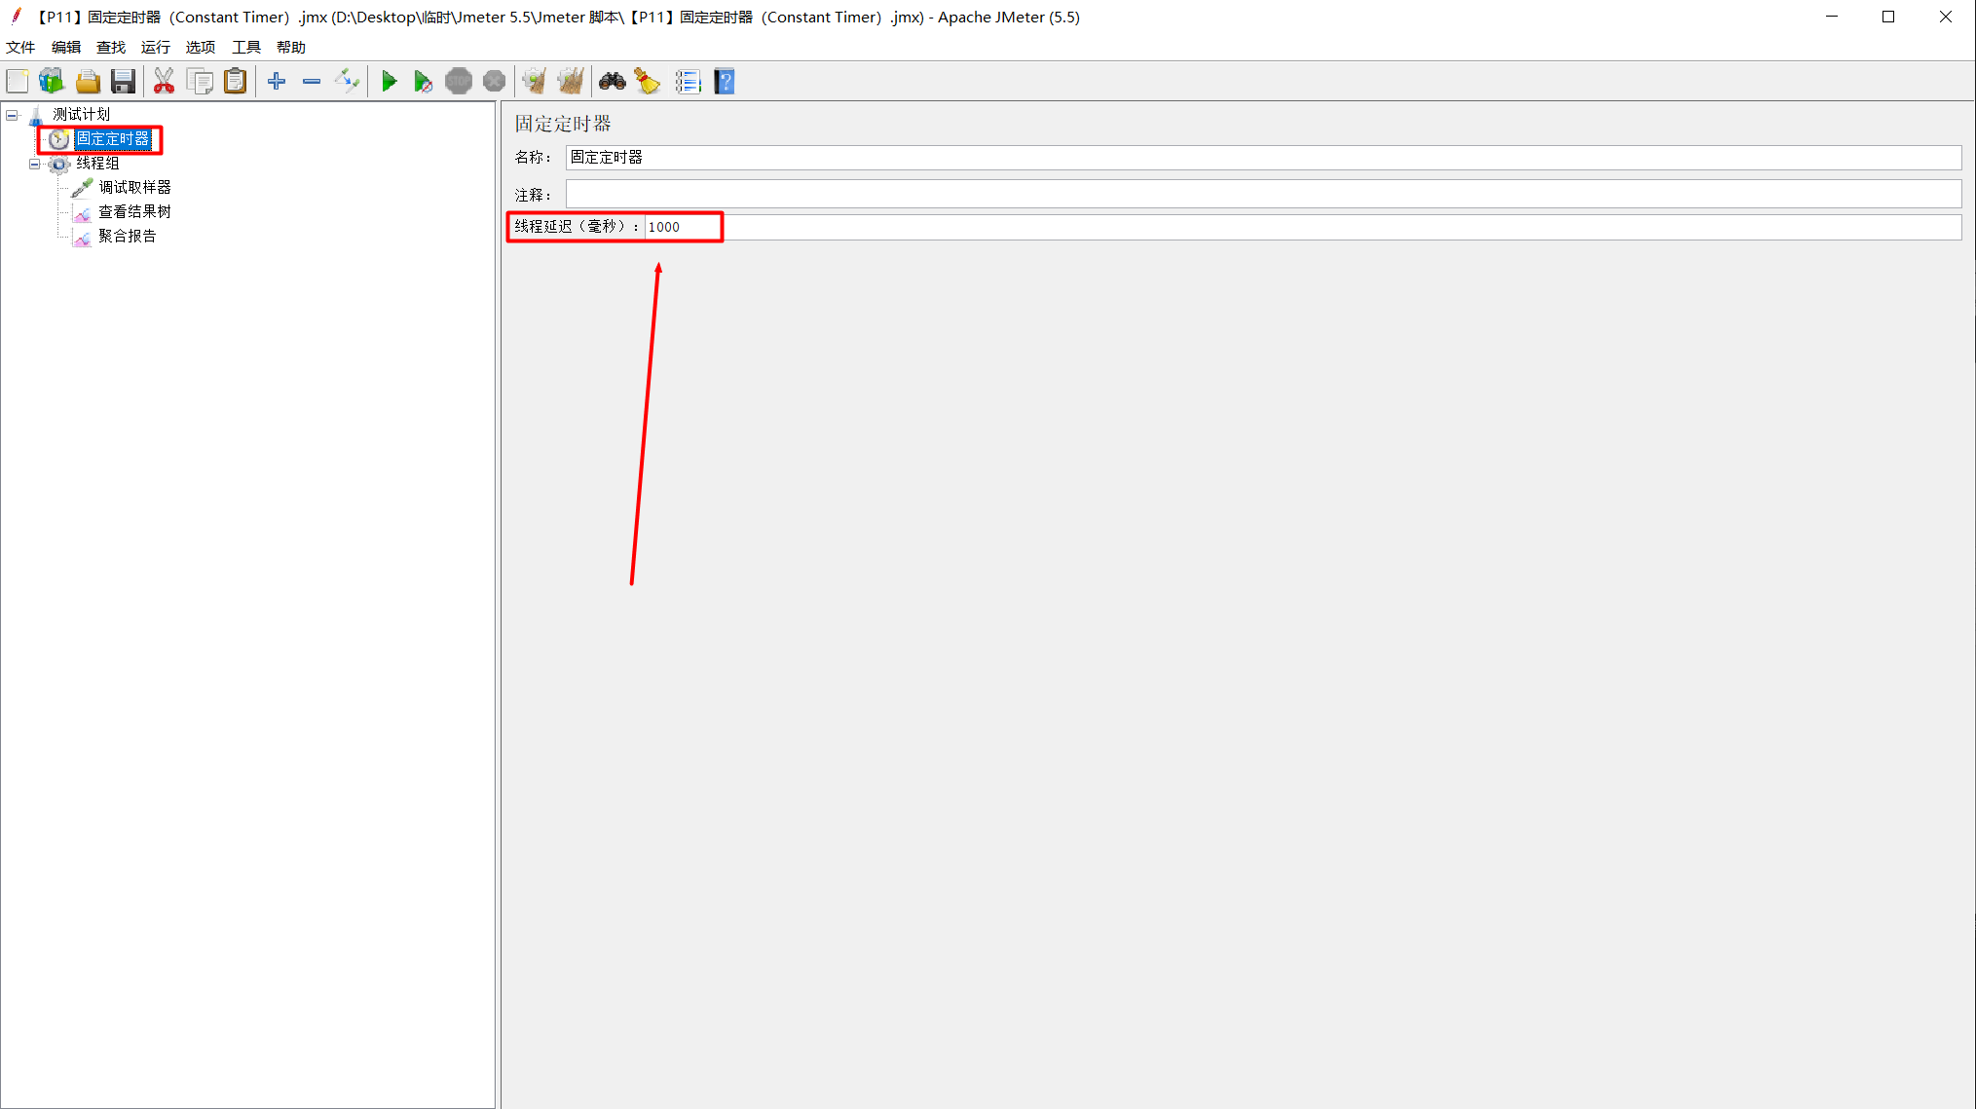This screenshot has height=1109, width=1976.
Task: Close the JMeter window
Action: coord(1946,17)
